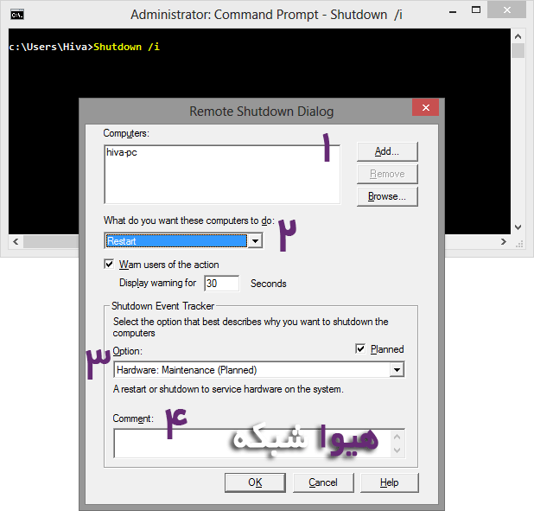Viewport: 534px width, 511px height.
Task: Toggle Warn users of the action checkbox
Action: coord(109,265)
